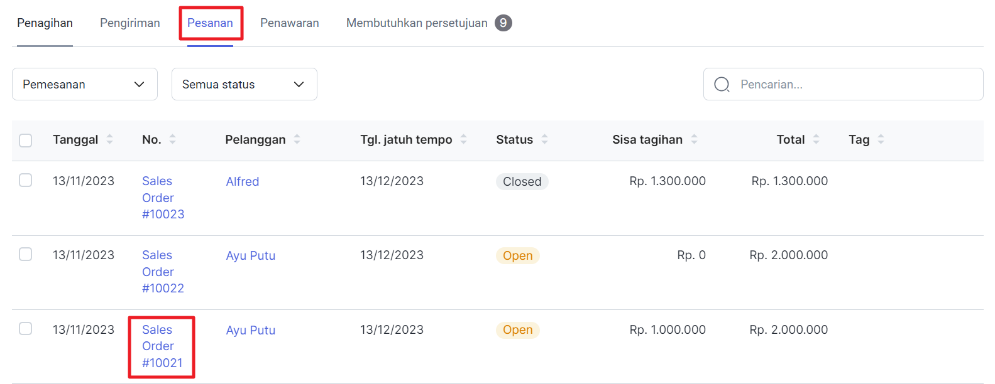Screen dimensions: 995x384
Task: Switch to the Pengiriman tab
Action: tap(130, 23)
